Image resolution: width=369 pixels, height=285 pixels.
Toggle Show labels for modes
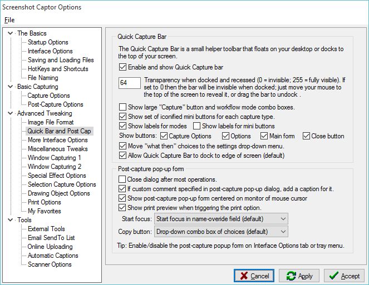coord(122,126)
